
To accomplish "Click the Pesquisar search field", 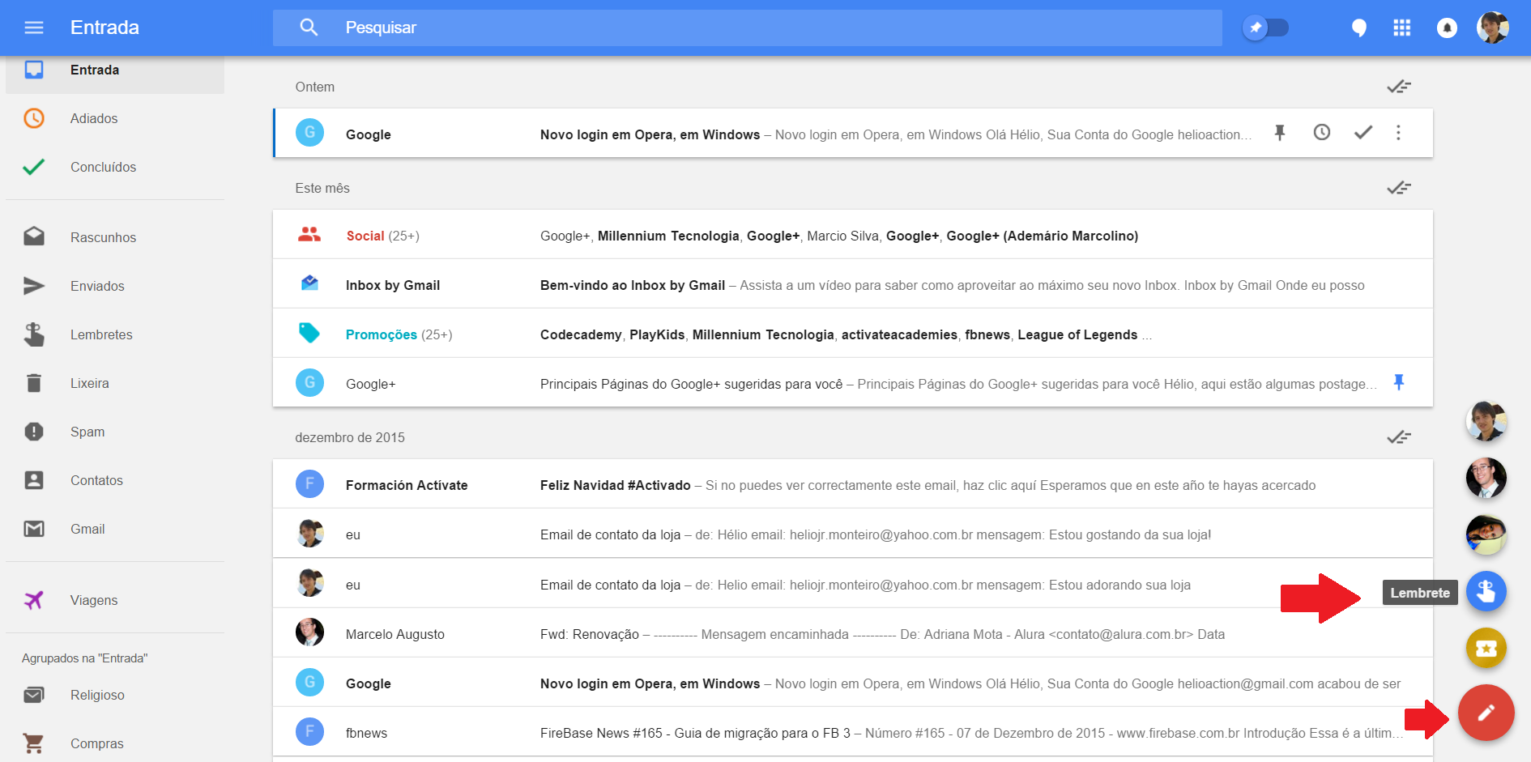I will coord(747,28).
